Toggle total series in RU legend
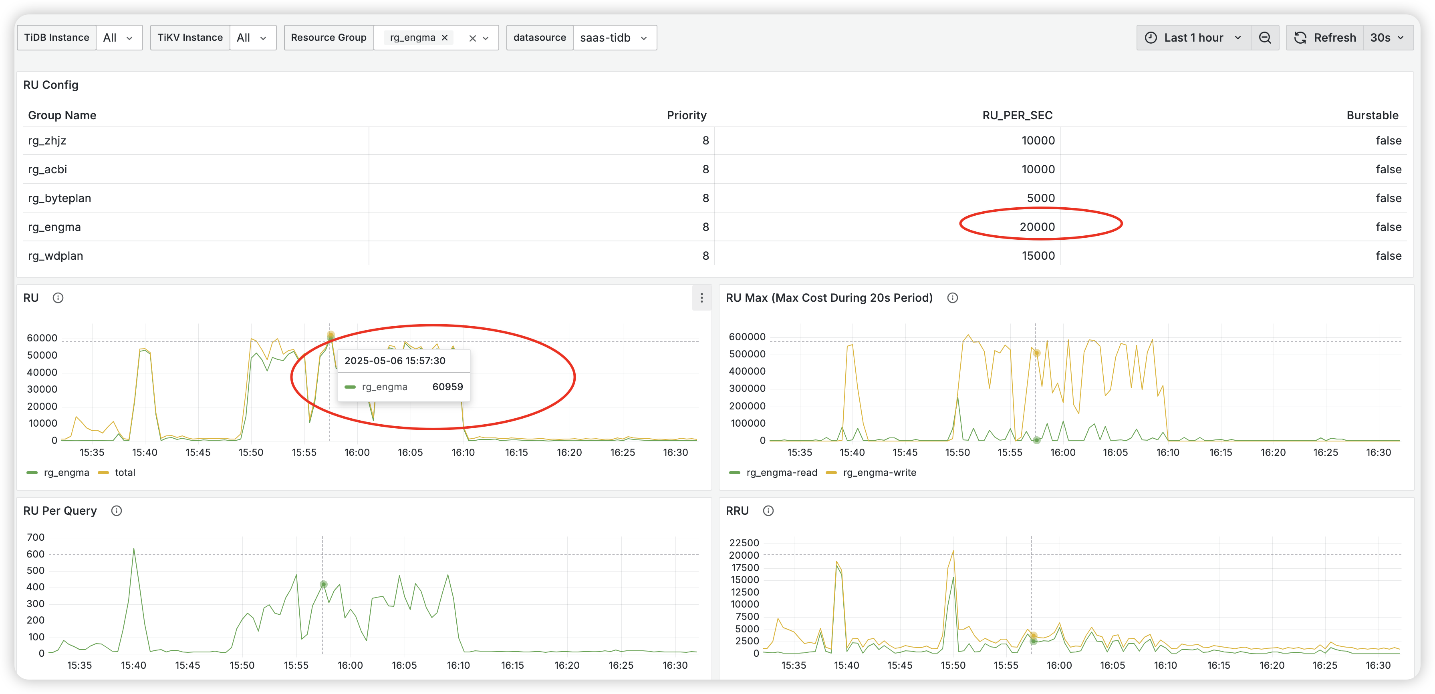1435x694 pixels. click(x=125, y=473)
